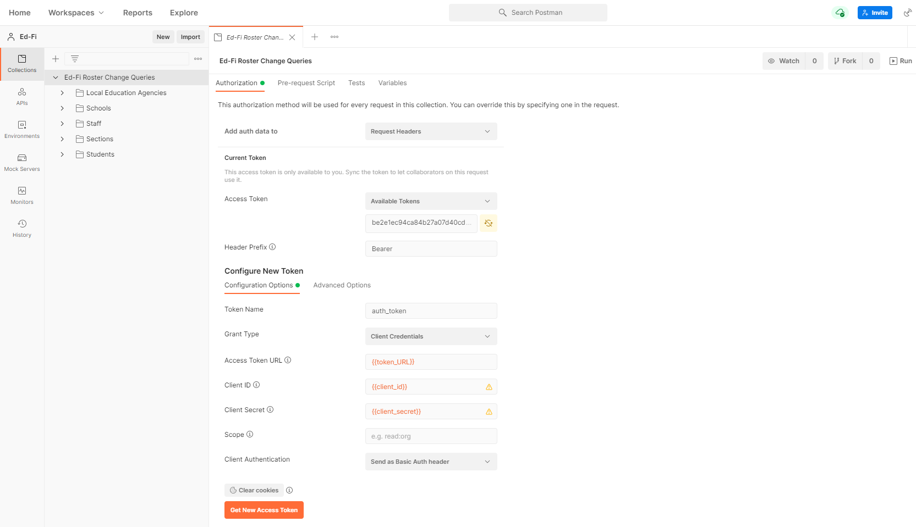Click the warning icon in Client ID field

pos(489,387)
